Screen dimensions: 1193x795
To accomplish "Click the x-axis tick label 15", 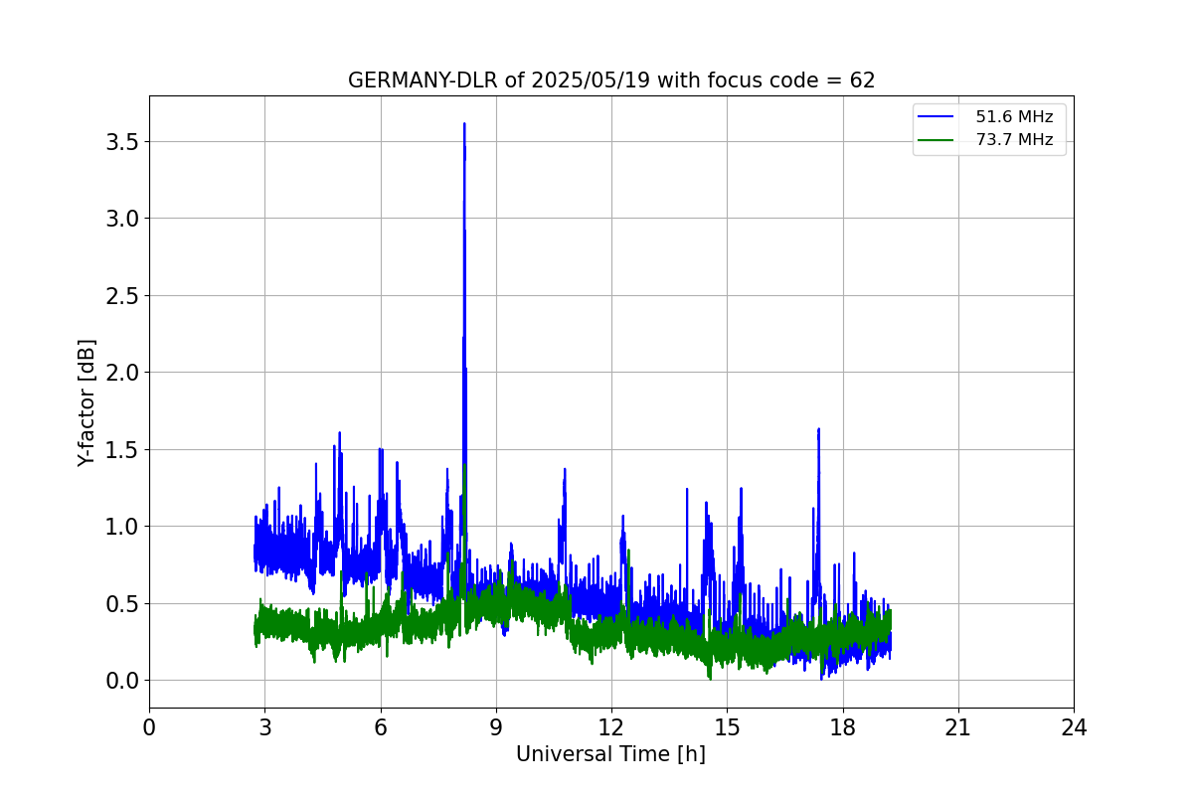I will click(727, 727).
